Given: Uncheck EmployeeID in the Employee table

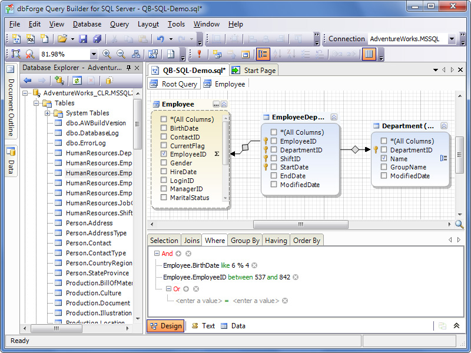Looking at the screenshot, I should click(x=164, y=154).
